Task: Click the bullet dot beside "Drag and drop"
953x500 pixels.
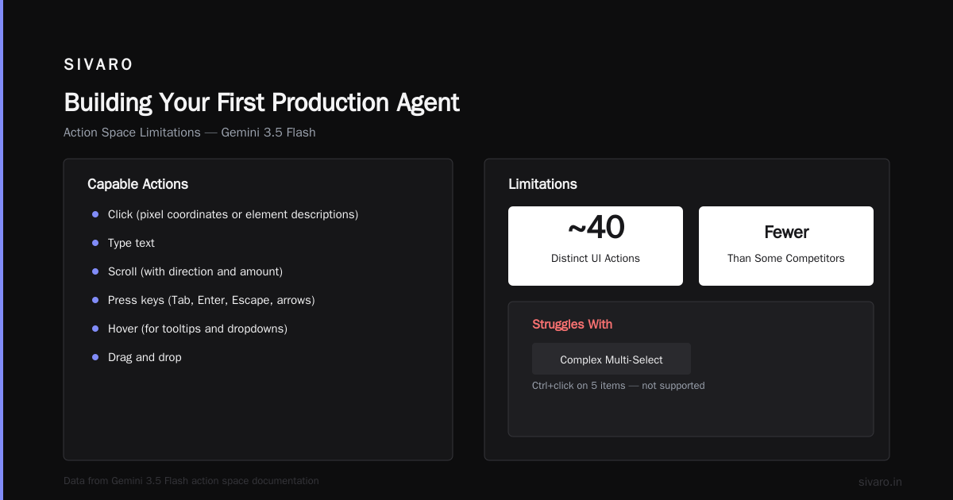Action: [95, 357]
